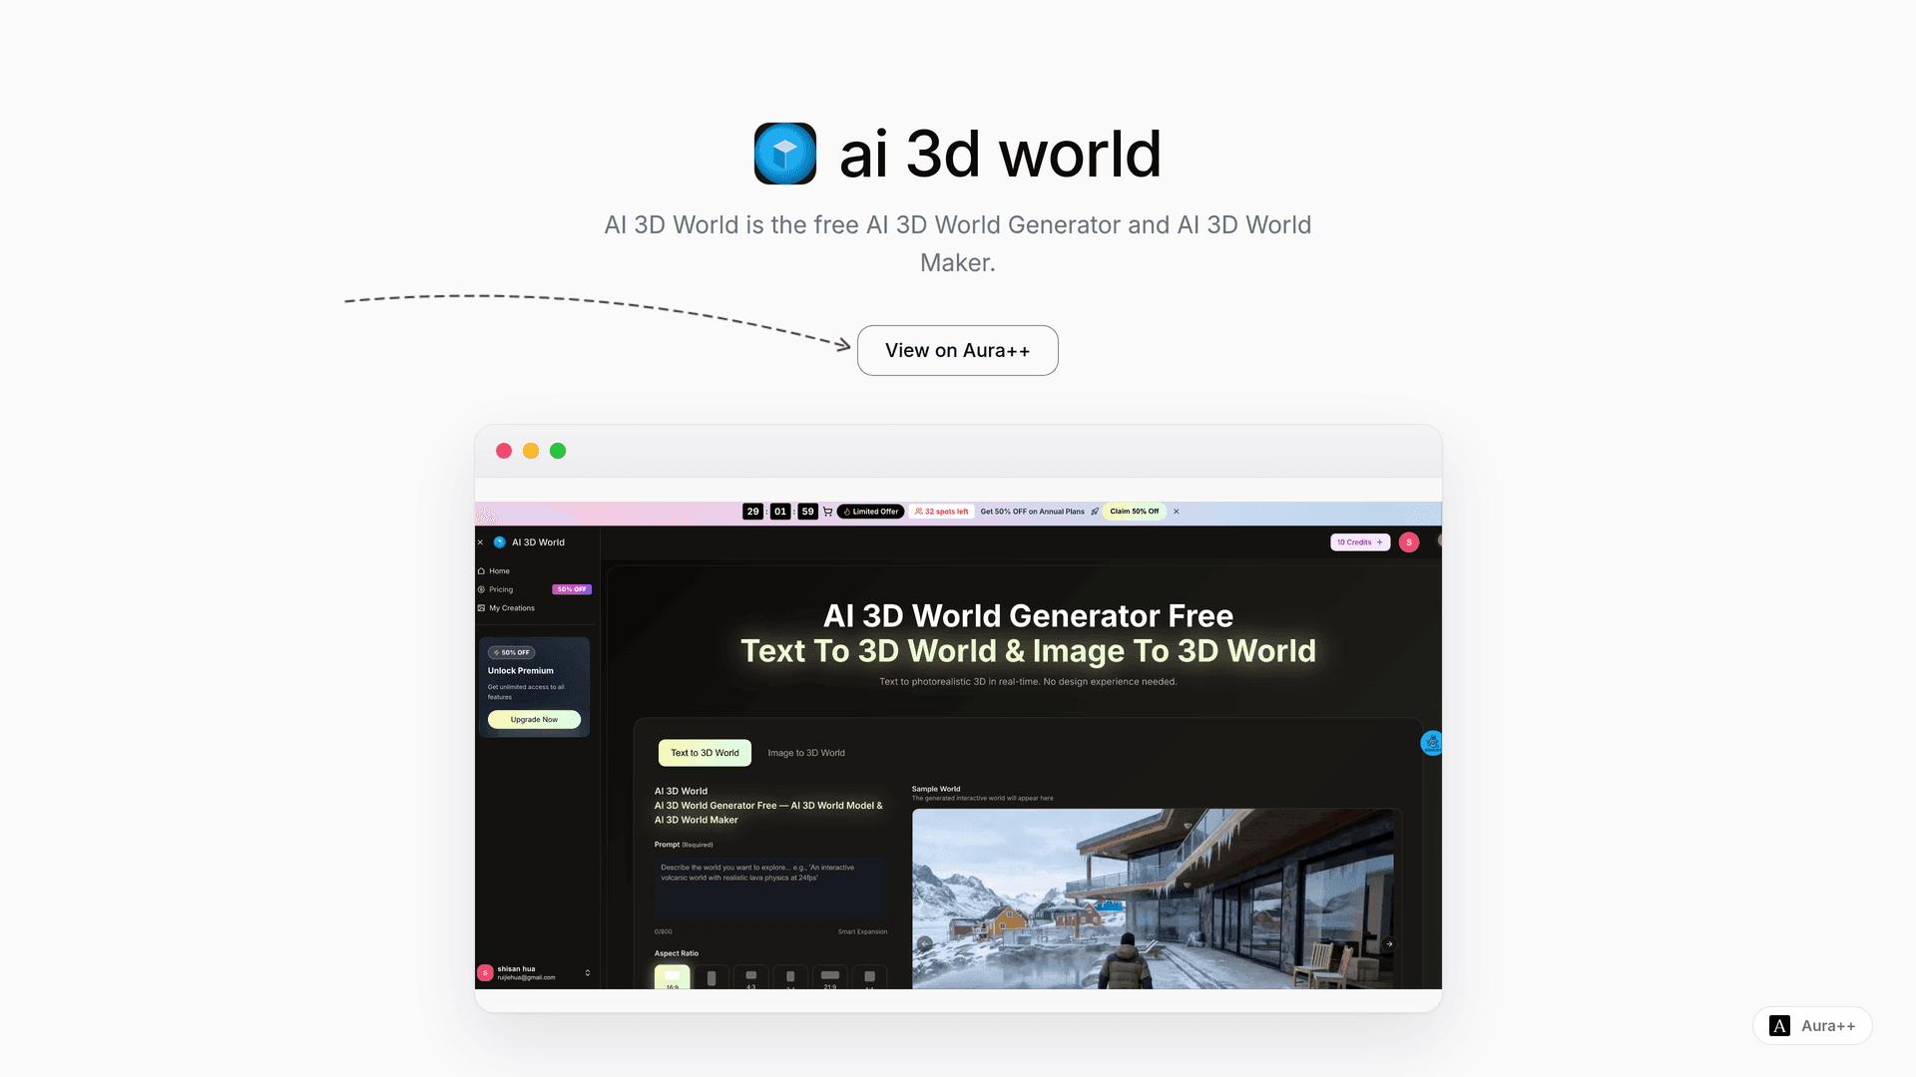Dismiss the promo banner with its X
This screenshot has width=1916, height=1077.
[x=1177, y=512]
